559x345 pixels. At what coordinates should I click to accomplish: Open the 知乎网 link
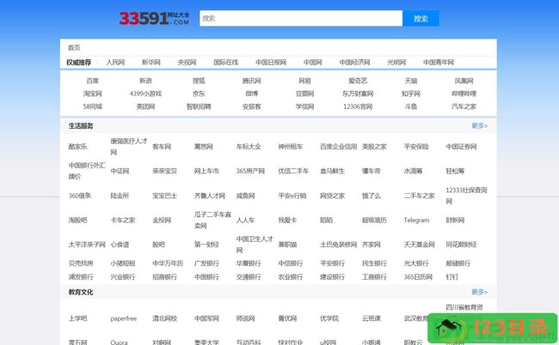tap(411, 94)
